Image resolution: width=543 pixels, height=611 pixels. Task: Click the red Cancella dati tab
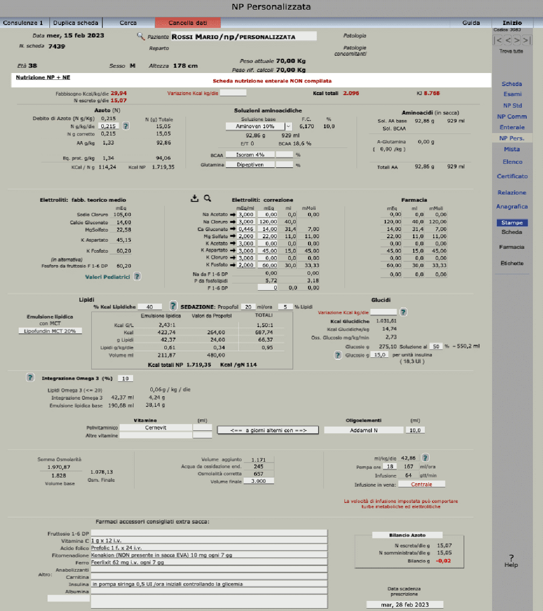pos(188,23)
